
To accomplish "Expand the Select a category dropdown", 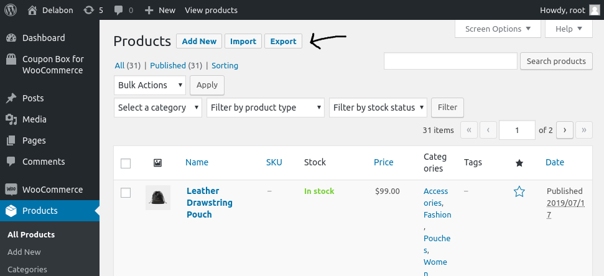I will coord(158,108).
